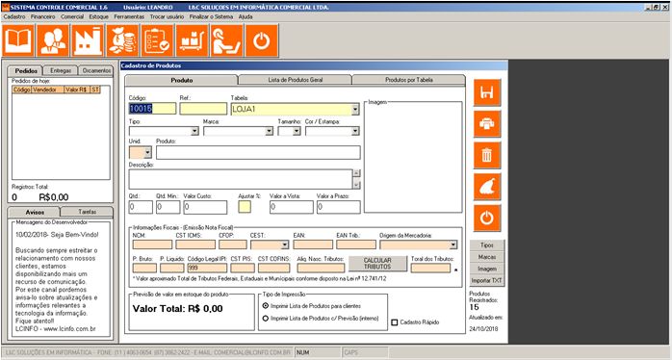Open the Comercial menu
The width and height of the screenshot is (672, 360).
72,16
